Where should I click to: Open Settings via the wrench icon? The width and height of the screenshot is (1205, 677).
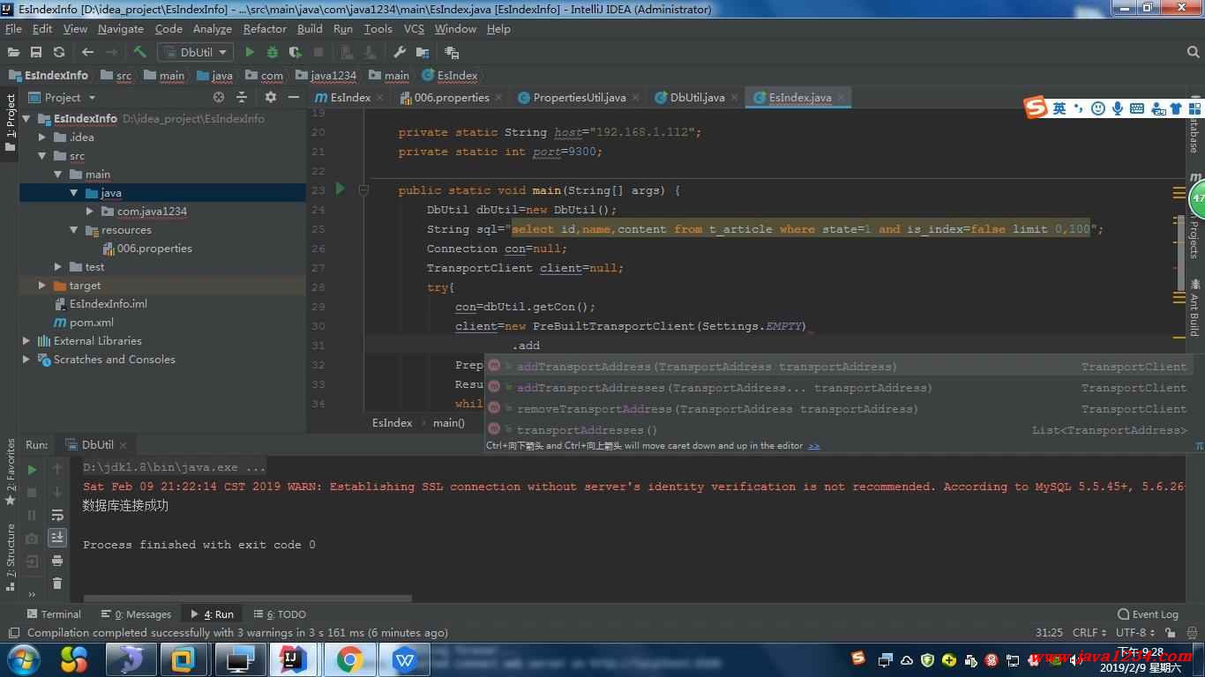point(399,52)
